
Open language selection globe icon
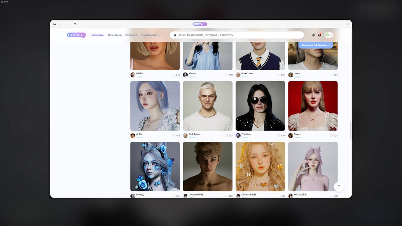tap(313, 35)
